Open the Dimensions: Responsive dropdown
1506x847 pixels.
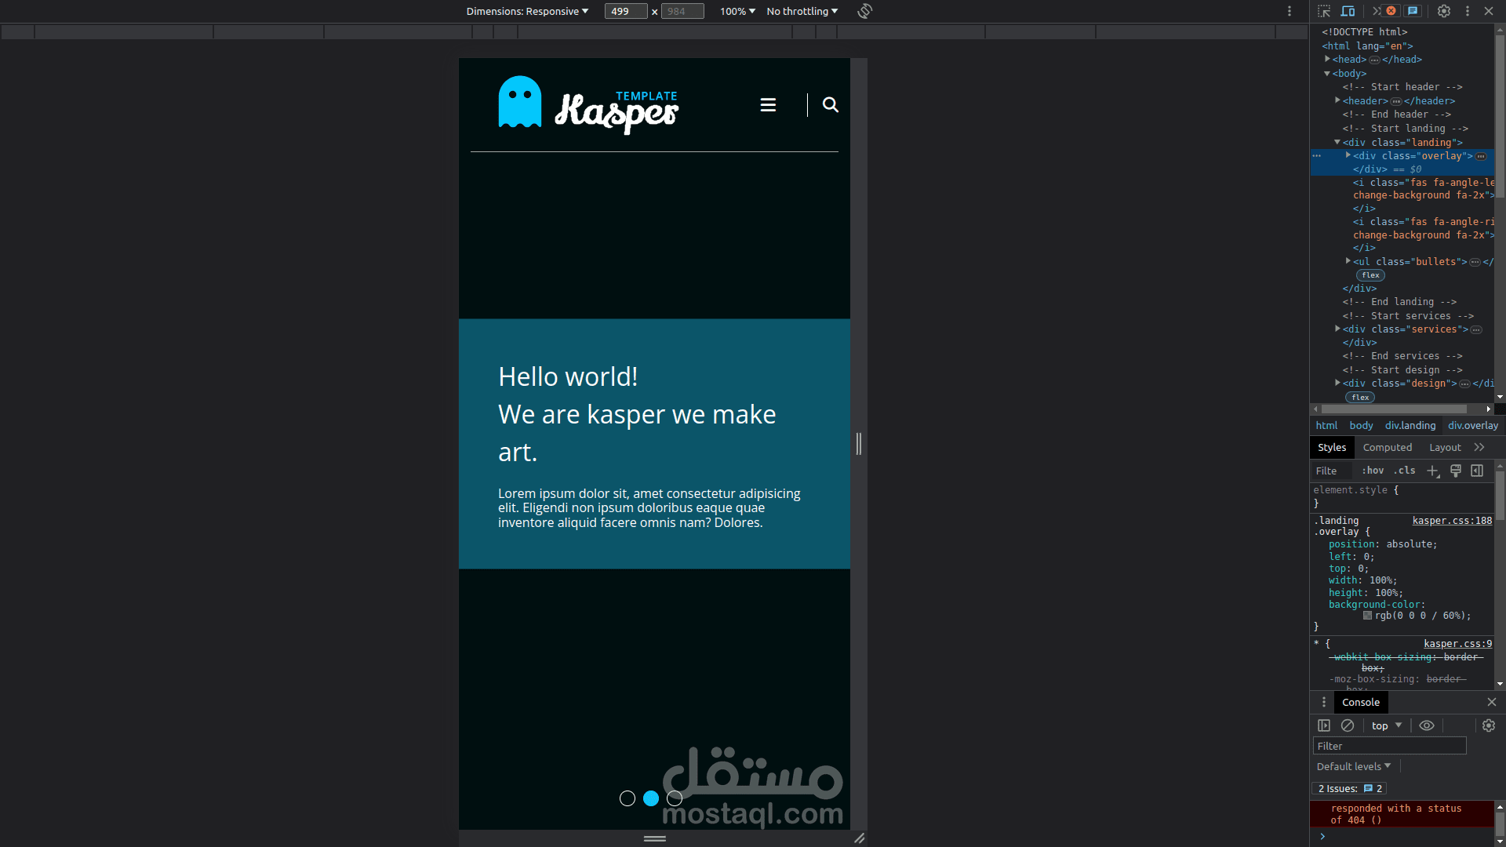point(527,11)
